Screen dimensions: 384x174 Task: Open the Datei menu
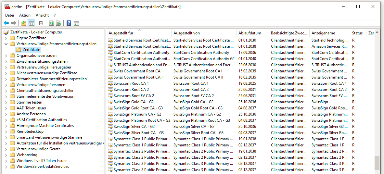click(10, 15)
